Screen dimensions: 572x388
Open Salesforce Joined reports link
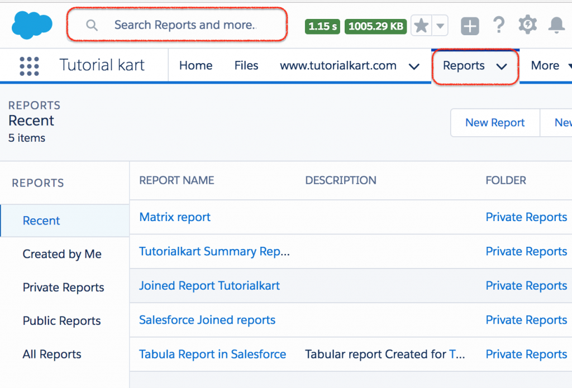point(207,320)
